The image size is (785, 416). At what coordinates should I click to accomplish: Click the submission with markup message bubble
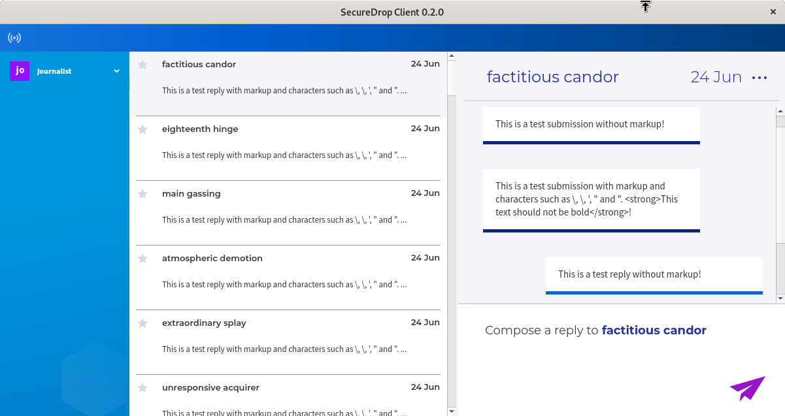tap(592, 200)
